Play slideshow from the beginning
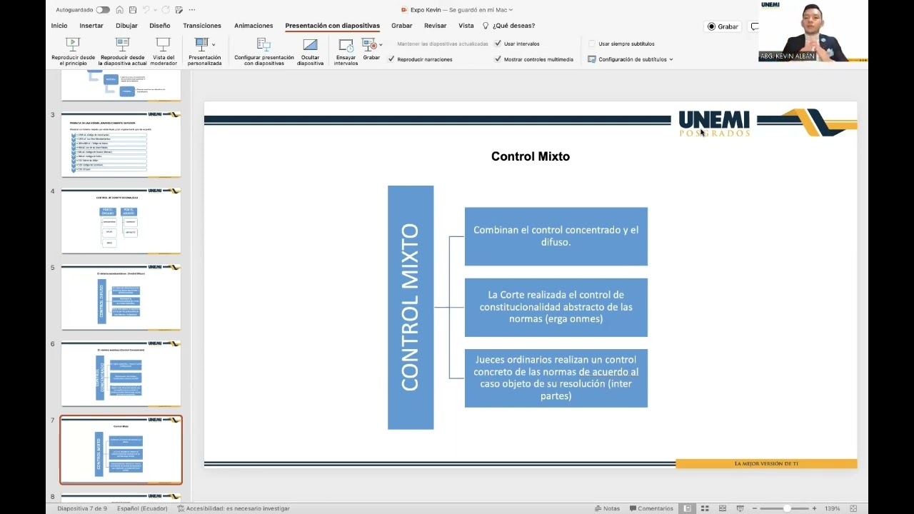This screenshot has height=514, width=914. 73,51
